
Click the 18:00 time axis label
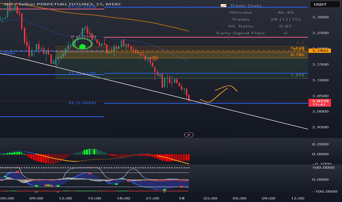coord(123,198)
